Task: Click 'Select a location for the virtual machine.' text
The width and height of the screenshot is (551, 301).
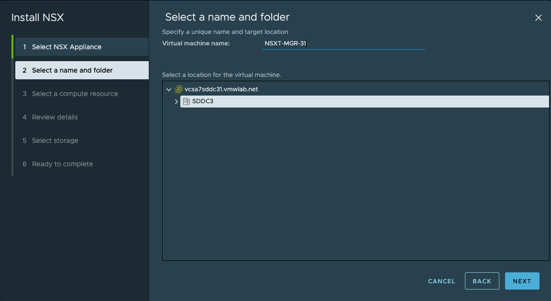Action: [x=221, y=75]
